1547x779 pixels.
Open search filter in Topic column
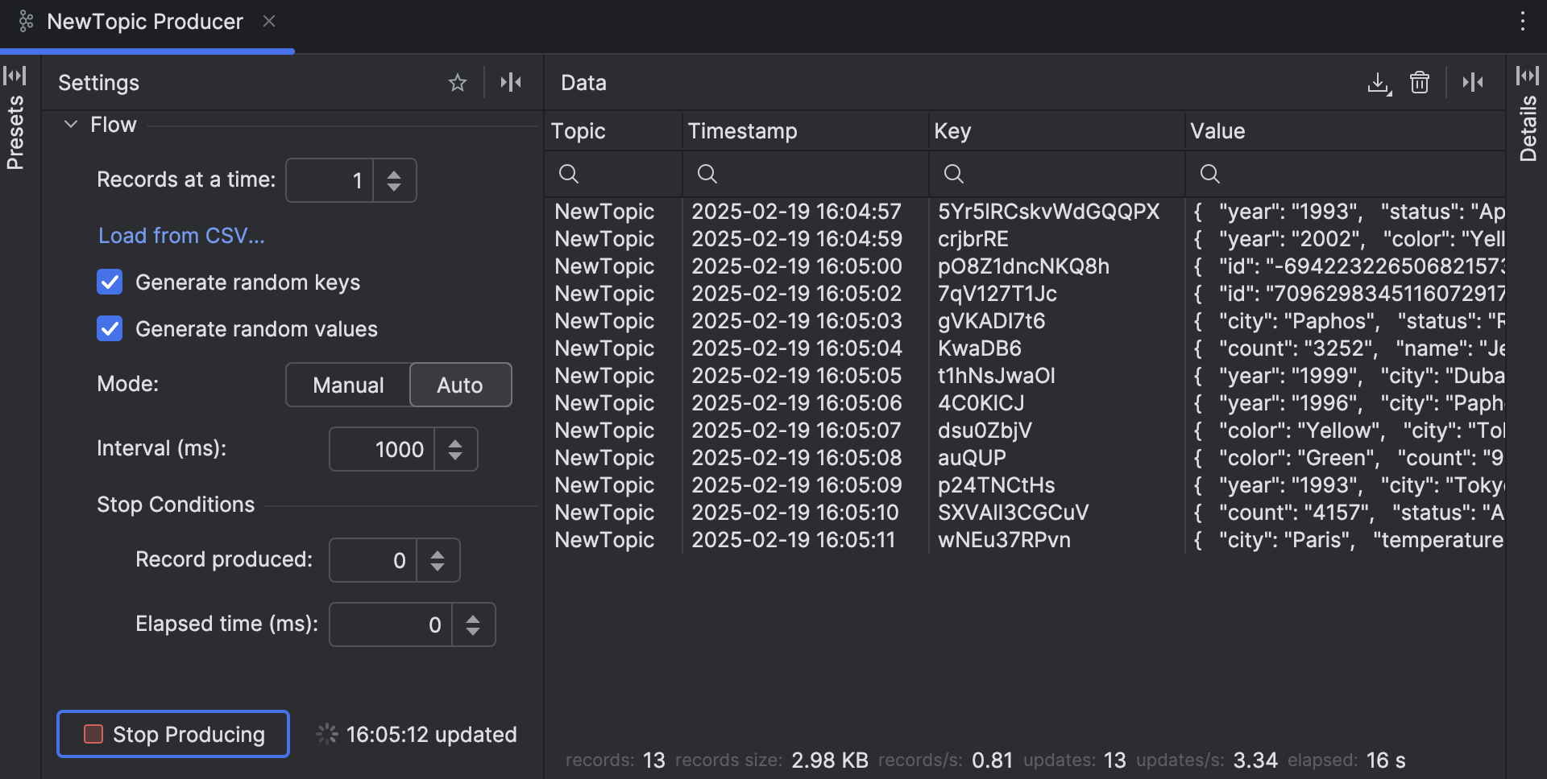coord(569,174)
